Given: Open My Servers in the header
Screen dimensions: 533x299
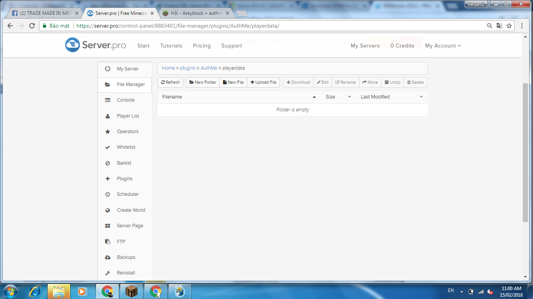Looking at the screenshot, I should 365,46.
